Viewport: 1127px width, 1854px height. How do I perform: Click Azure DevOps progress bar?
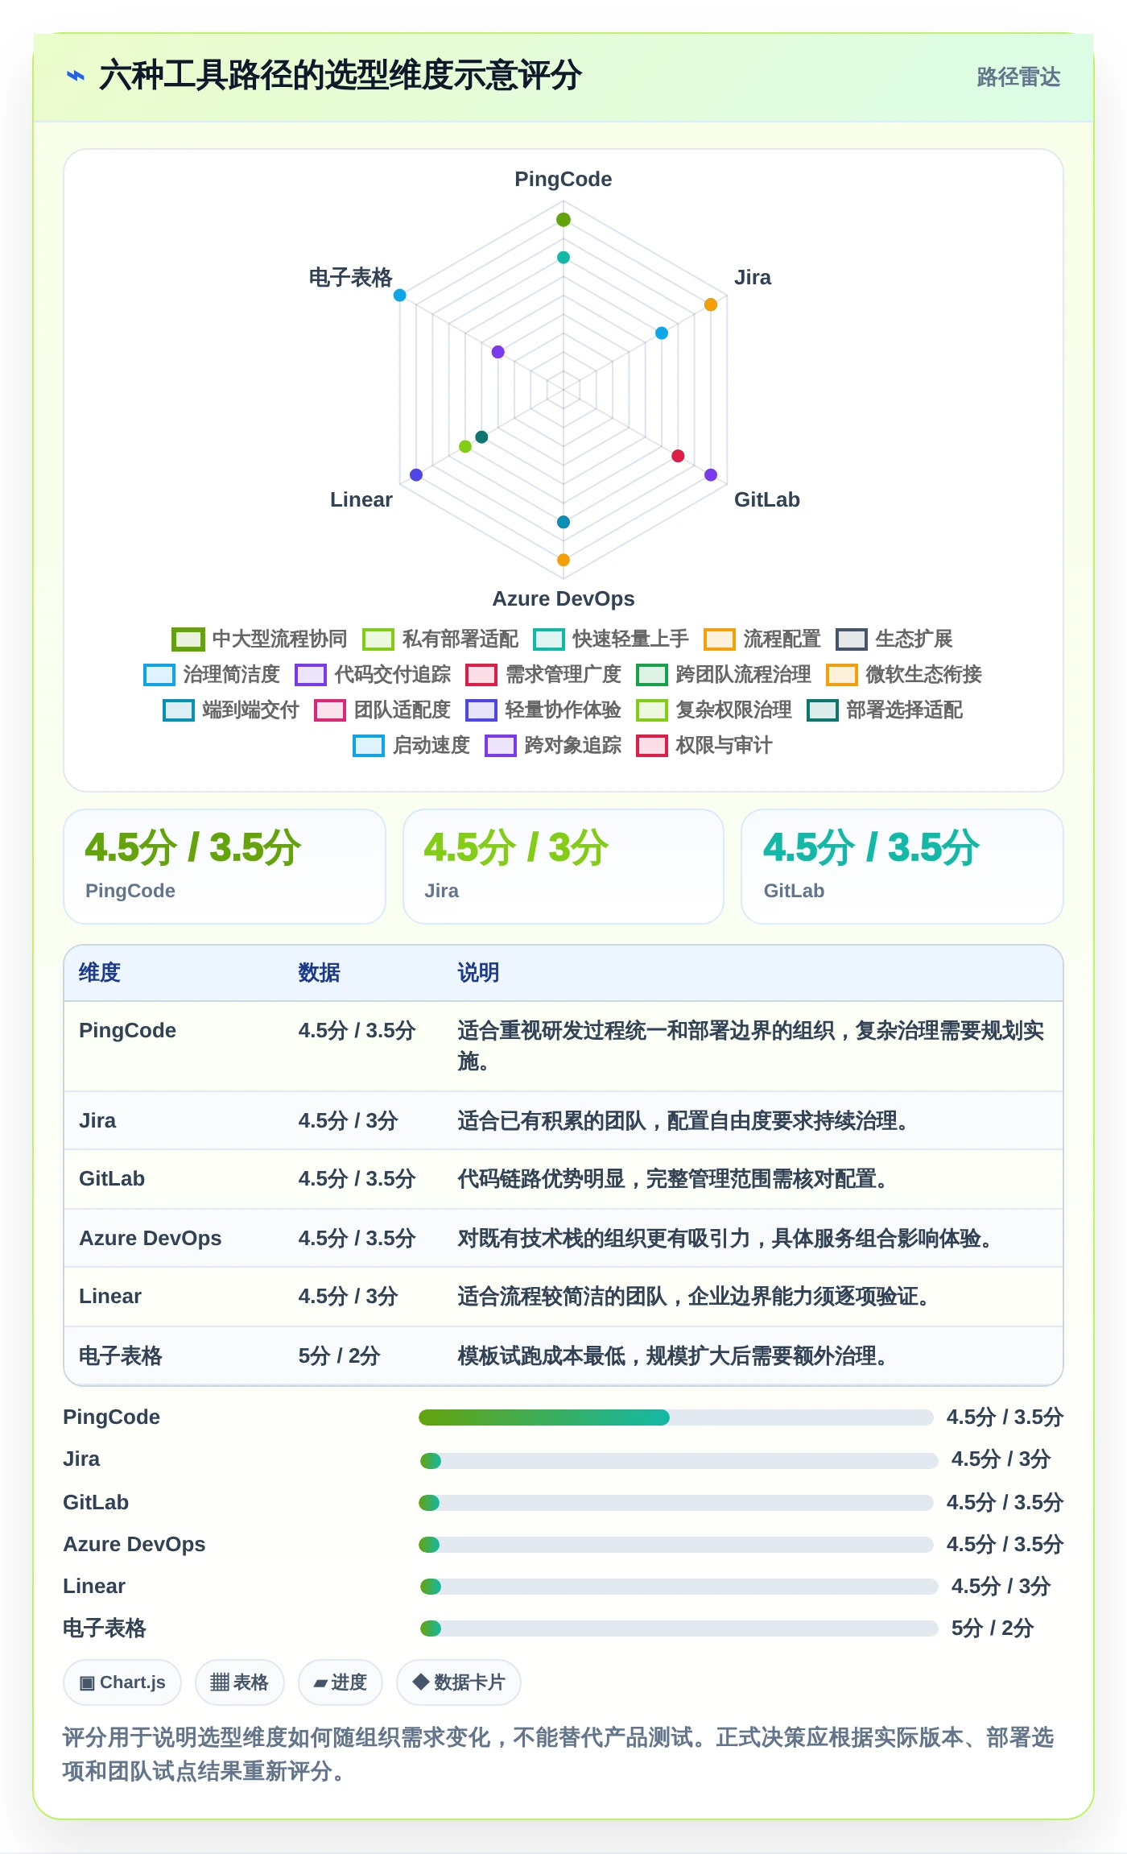(x=676, y=1545)
